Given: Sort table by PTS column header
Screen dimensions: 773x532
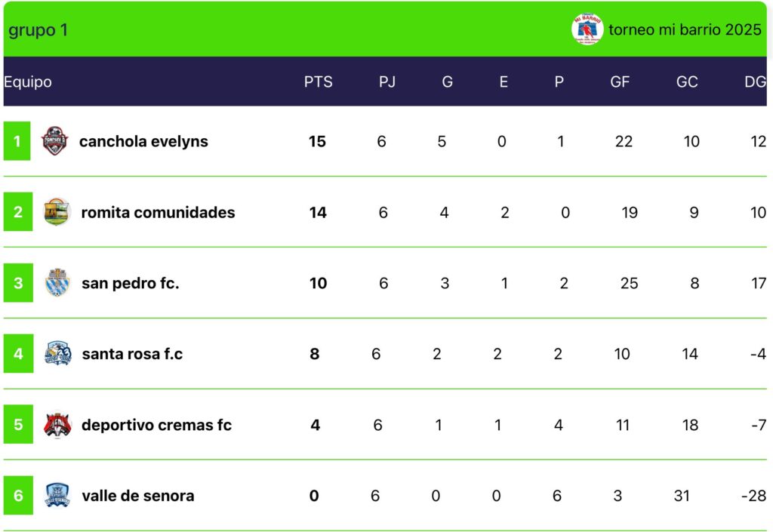Looking at the screenshot, I should [x=318, y=81].
